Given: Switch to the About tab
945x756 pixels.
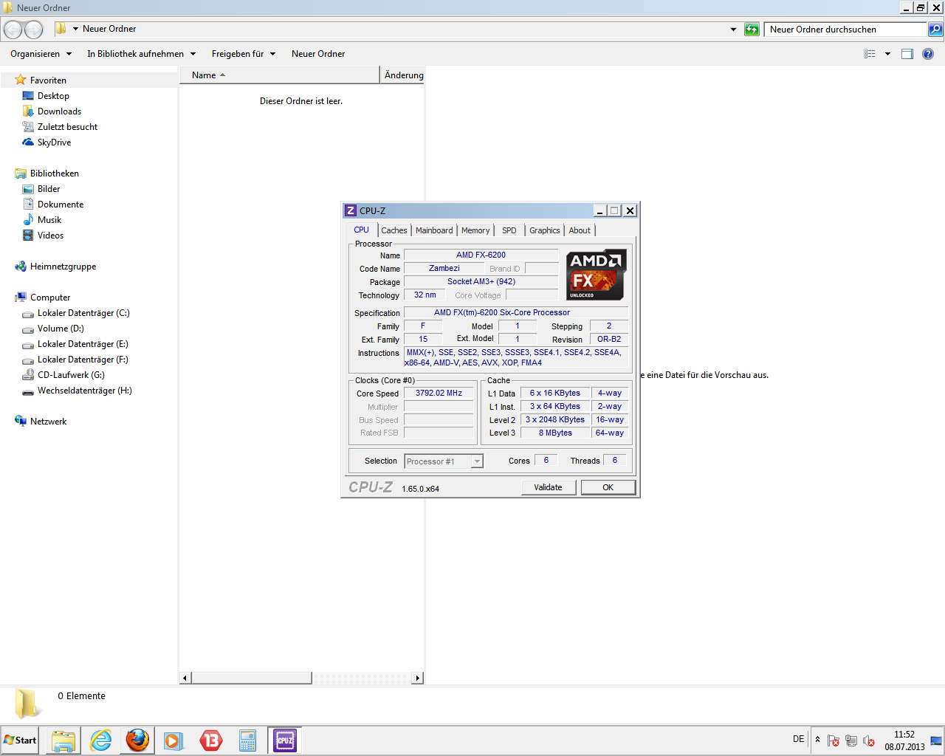Looking at the screenshot, I should (x=580, y=230).
